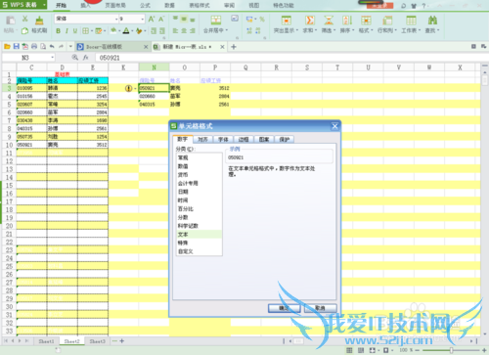Switch to the Sheet3 worksheet tab
489x355 pixels.
[97, 341]
